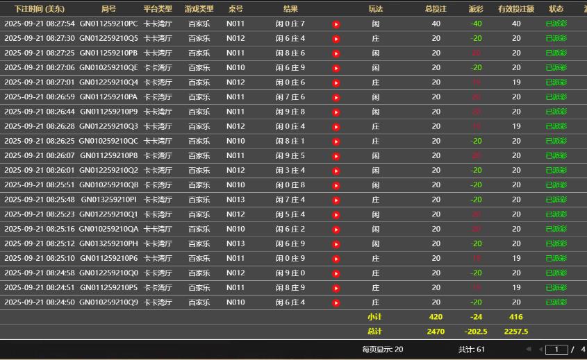
Task: Go to first page arrow
Action: (529, 350)
